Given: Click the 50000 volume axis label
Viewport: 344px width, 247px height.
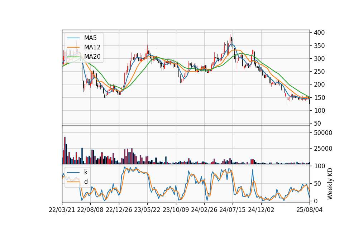Looking at the screenshot, I should pyautogui.click(x=323, y=133).
